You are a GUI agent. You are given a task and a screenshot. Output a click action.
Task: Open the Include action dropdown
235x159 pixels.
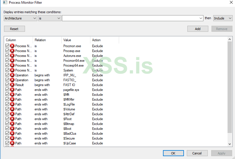[223, 18]
